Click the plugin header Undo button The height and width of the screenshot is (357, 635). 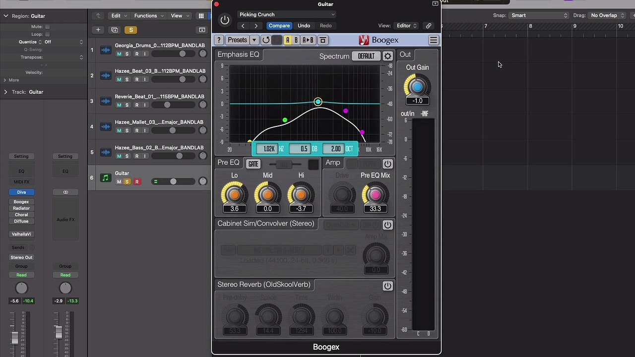304,26
